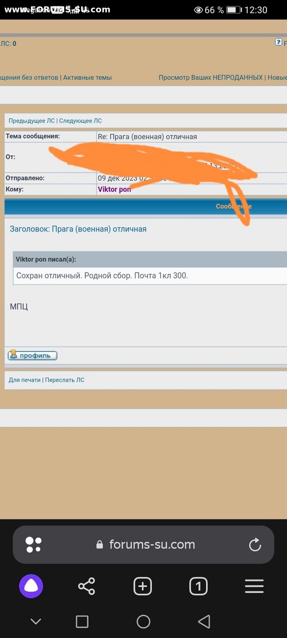Screen dimensions: 287x638
Task: Tap the Android recent apps square
Action: [x=82, y=621]
